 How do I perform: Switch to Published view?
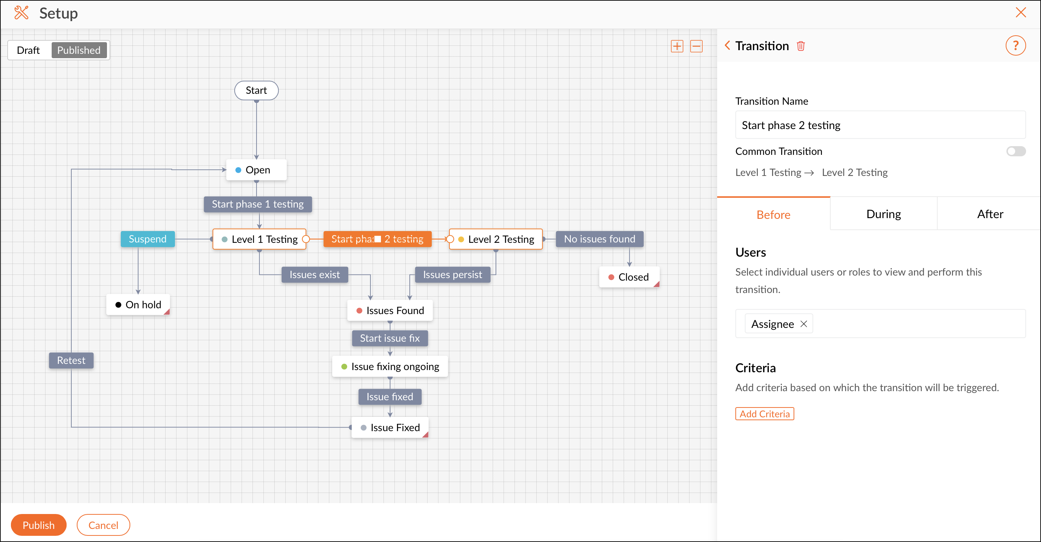pyautogui.click(x=79, y=50)
